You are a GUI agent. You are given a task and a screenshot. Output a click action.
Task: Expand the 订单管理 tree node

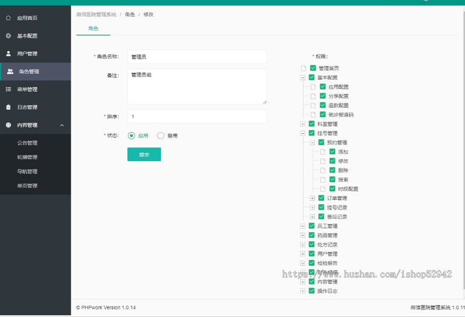(312, 198)
